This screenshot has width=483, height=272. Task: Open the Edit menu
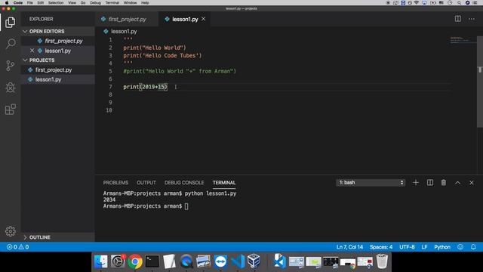click(x=40, y=3)
